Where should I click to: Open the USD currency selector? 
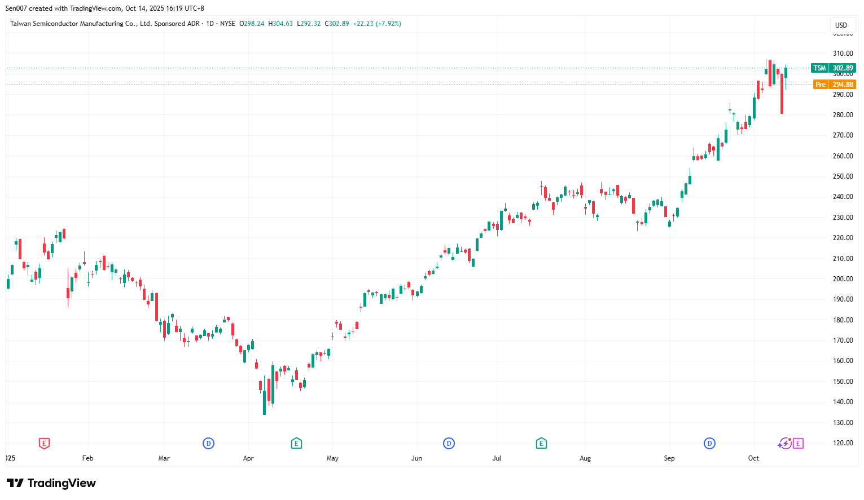[841, 25]
